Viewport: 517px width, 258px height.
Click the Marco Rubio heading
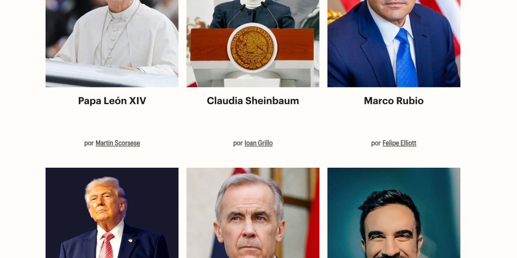[394, 101]
